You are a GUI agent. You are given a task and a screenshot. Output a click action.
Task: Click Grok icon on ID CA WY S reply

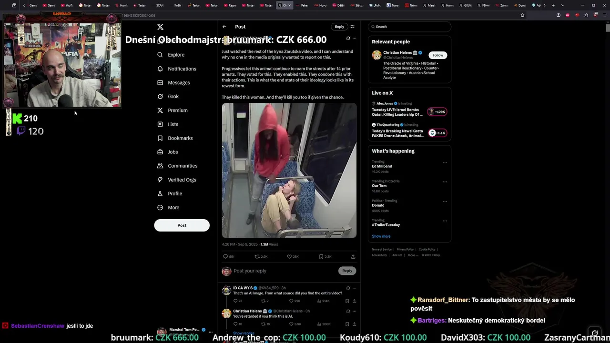click(x=348, y=288)
